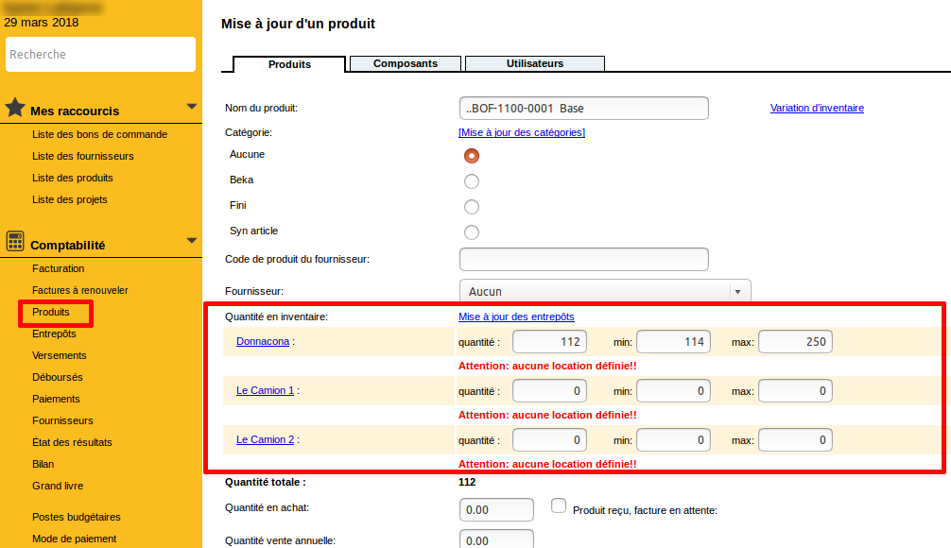
Task: Collapse the Comptabilité section arrow
Action: point(192,241)
